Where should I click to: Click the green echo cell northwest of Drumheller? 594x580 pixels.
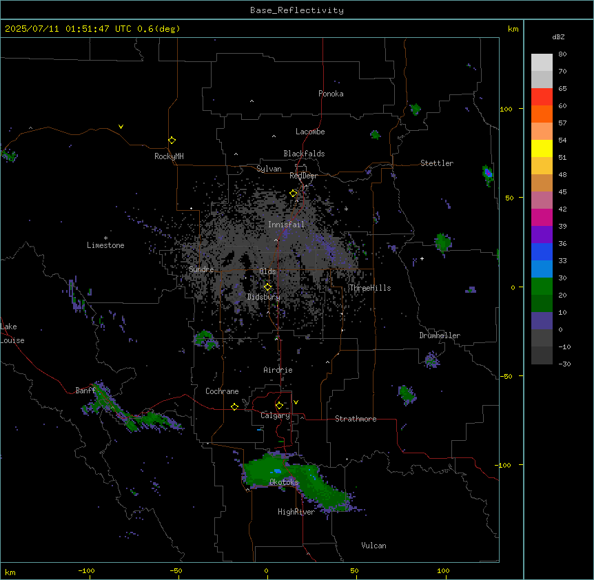click(x=442, y=243)
